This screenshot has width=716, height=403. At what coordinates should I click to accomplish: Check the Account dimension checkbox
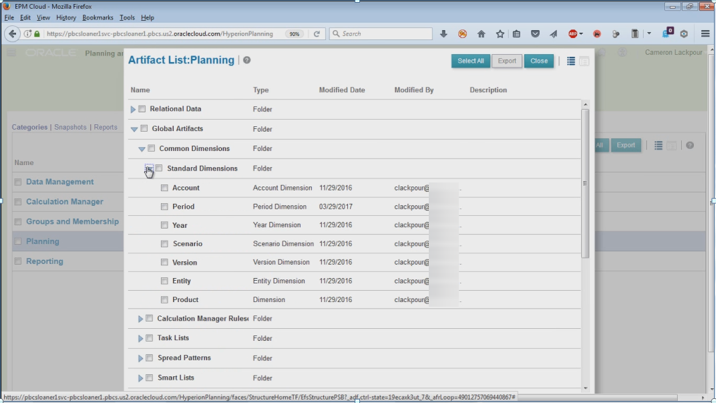(x=164, y=188)
